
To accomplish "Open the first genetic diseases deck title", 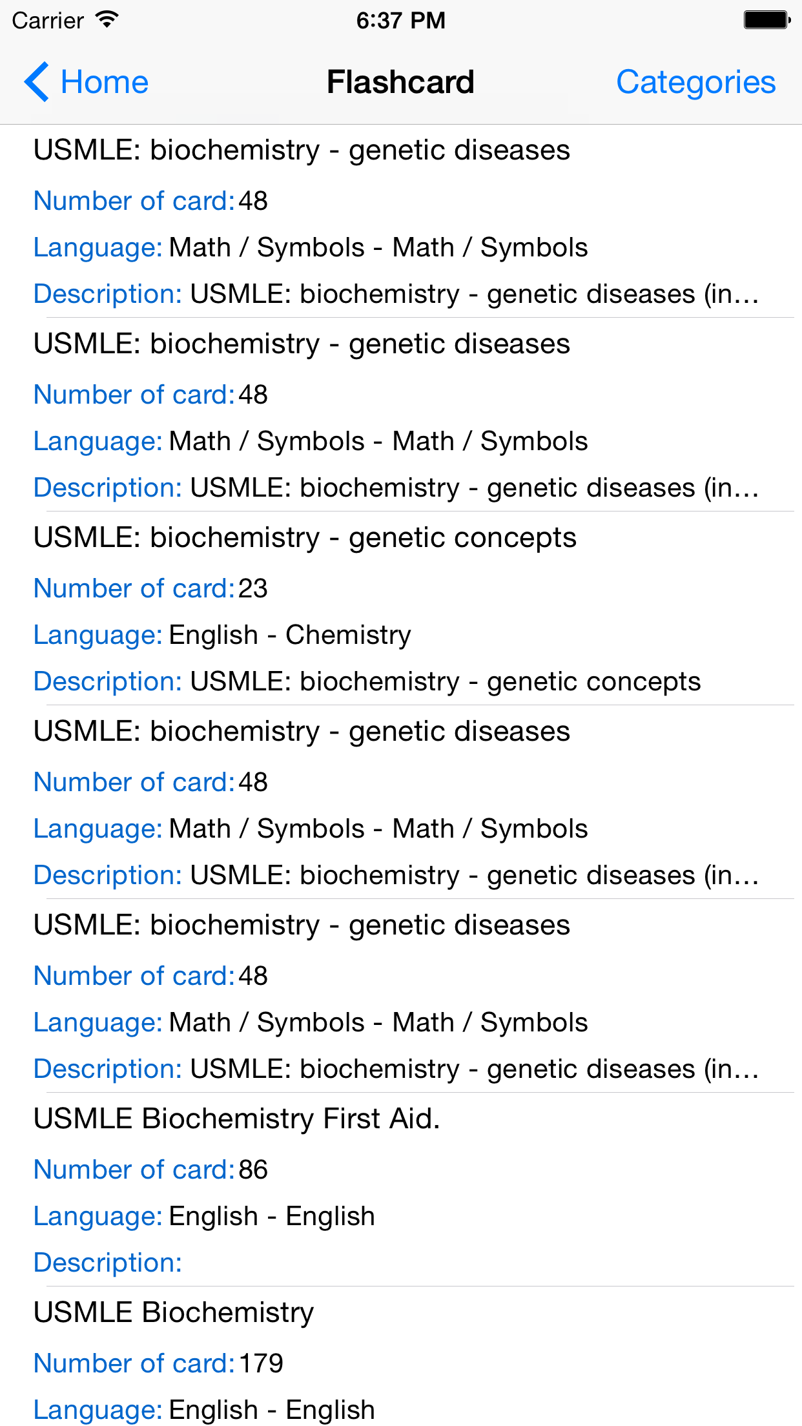I will point(302,150).
